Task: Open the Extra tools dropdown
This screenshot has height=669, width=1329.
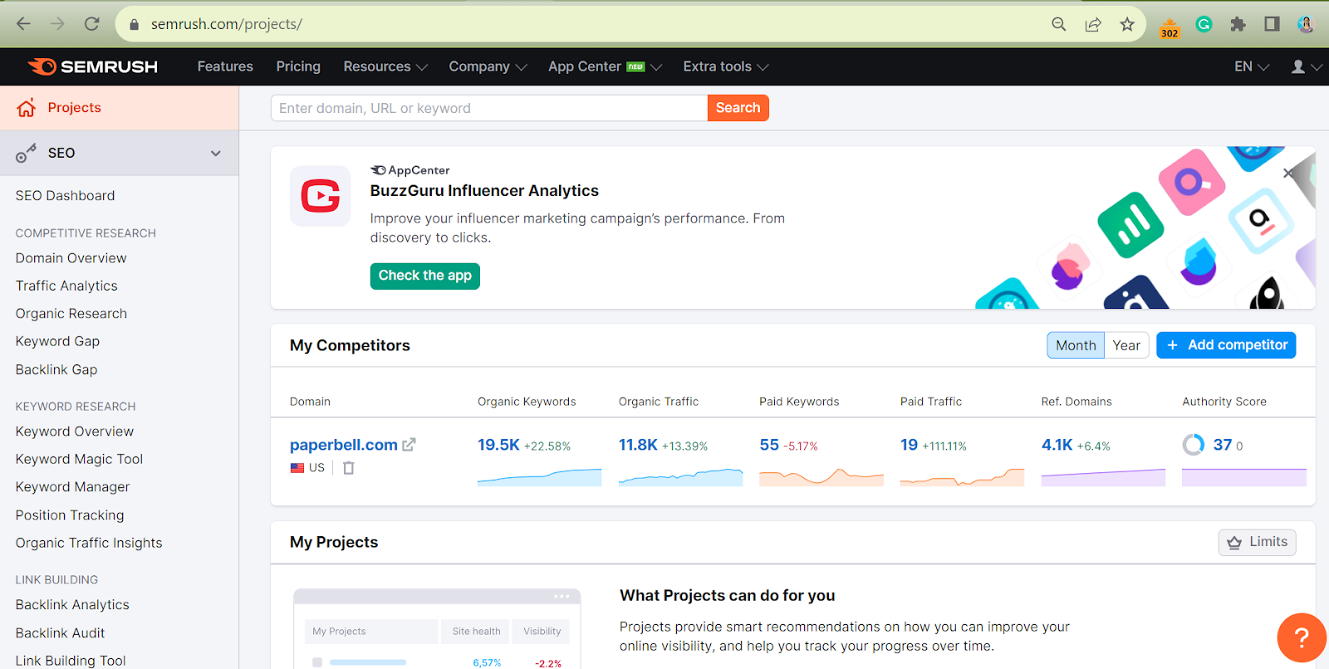Action: (x=726, y=66)
